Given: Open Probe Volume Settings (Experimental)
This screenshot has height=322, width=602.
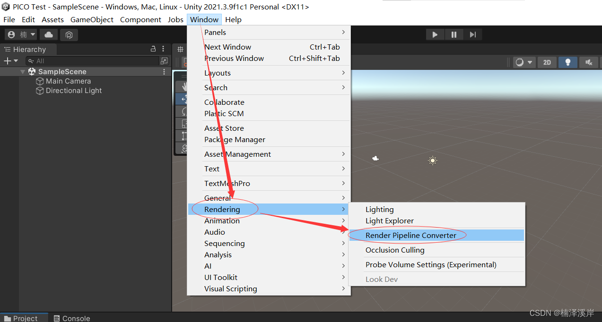Looking at the screenshot, I should [x=436, y=264].
